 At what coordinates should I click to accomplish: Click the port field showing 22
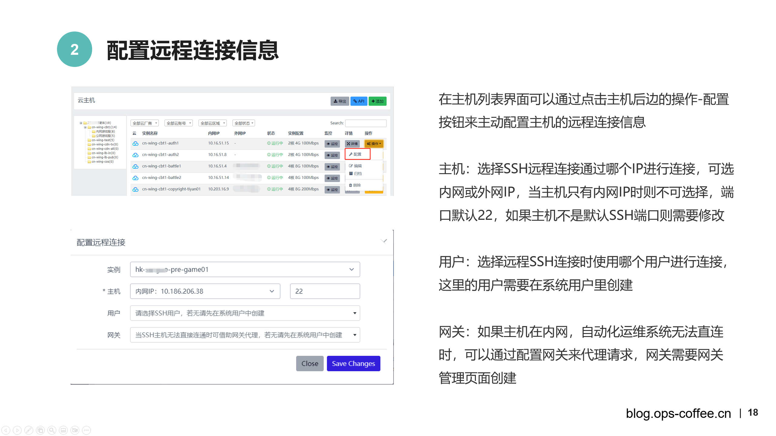pos(325,291)
